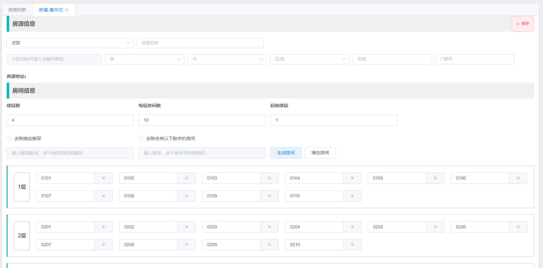
Task: Click the 保存 save button
Action: pyautogui.click(x=522, y=24)
